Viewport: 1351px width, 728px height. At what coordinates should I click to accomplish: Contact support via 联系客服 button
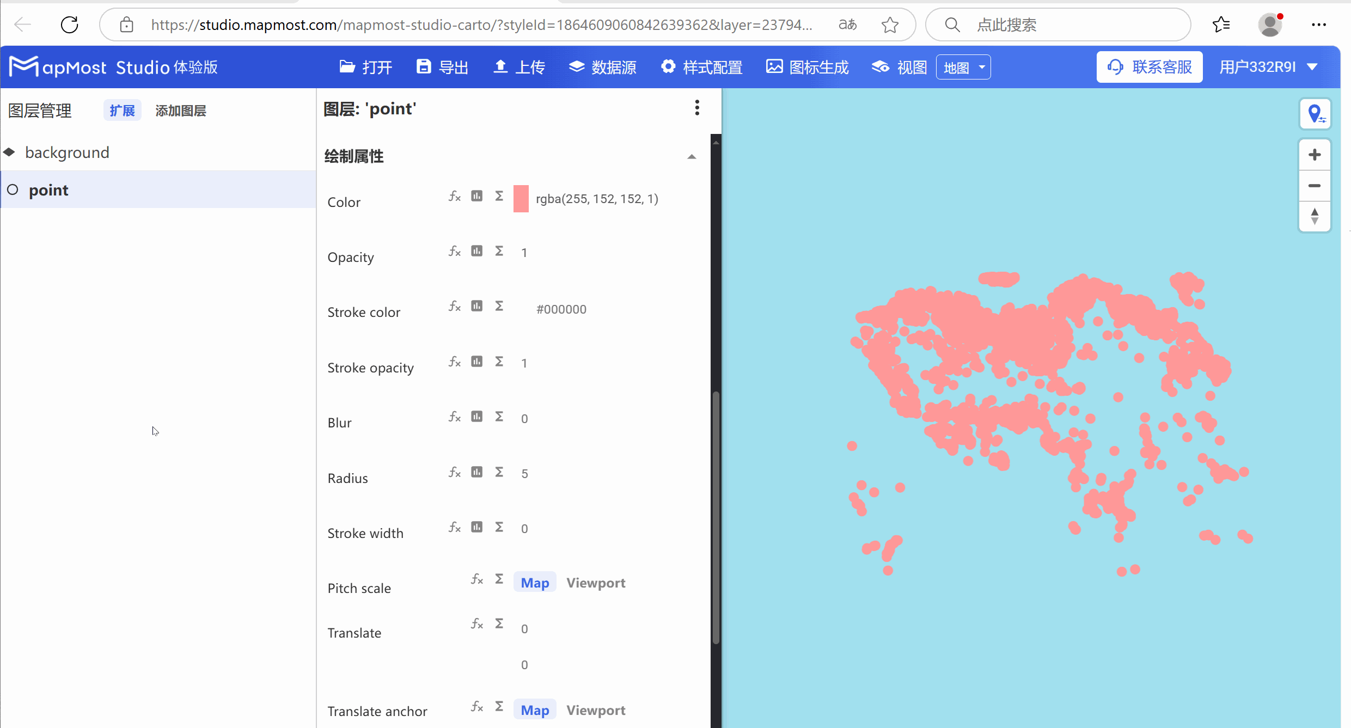click(1149, 66)
